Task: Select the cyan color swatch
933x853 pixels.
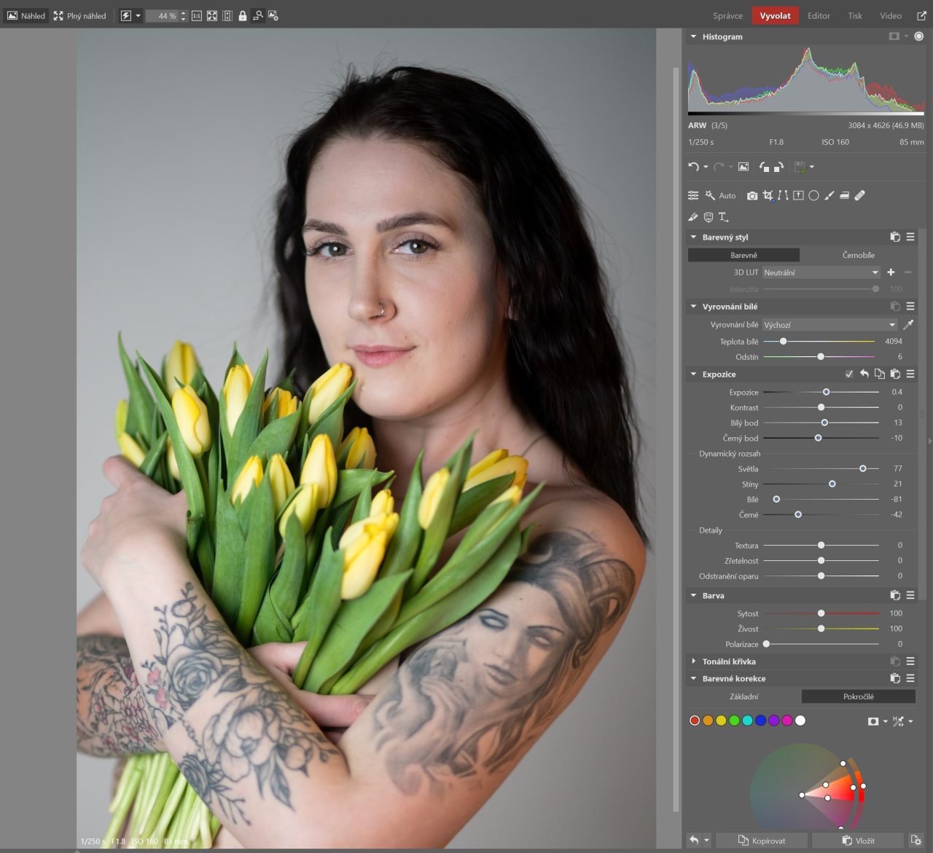Action: pyautogui.click(x=747, y=721)
